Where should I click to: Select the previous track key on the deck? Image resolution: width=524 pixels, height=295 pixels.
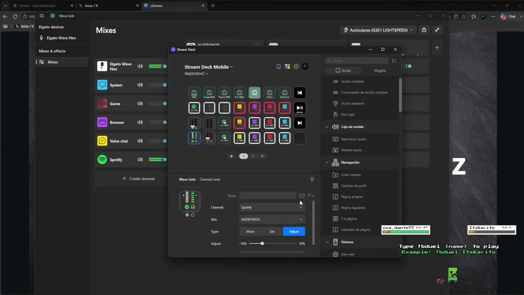[300, 93]
